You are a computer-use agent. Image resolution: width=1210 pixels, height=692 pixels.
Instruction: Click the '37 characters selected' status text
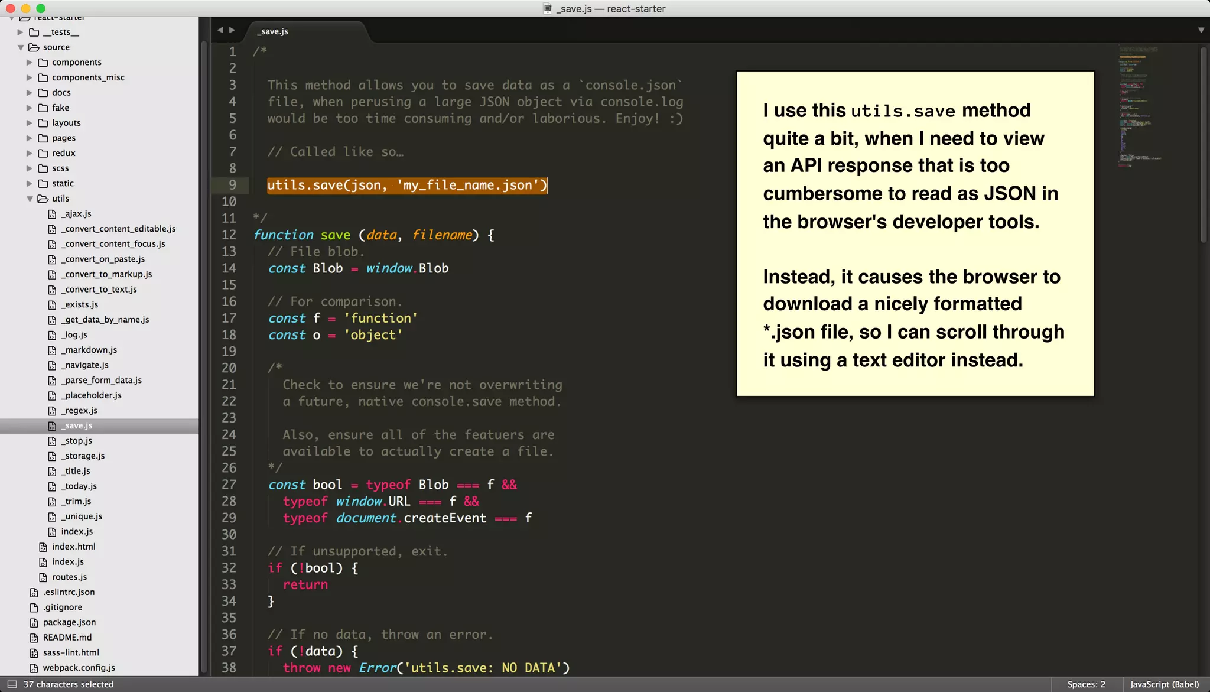69,684
